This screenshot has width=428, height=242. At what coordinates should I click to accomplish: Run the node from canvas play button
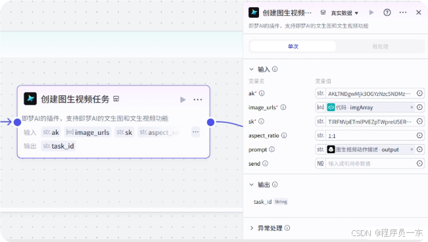tap(183, 100)
